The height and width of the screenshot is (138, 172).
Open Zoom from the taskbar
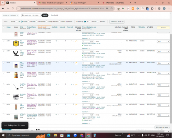(75, 135)
